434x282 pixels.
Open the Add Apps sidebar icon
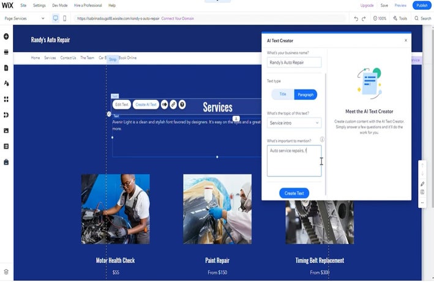click(x=6, y=99)
